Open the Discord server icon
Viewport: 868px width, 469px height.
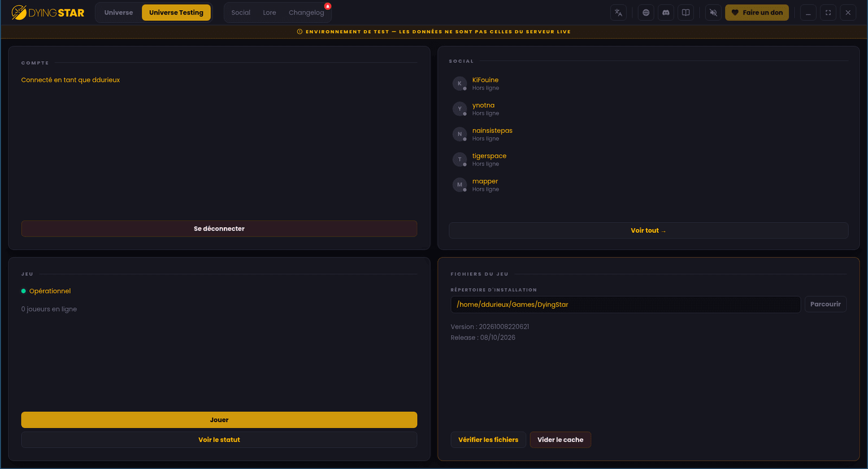click(x=666, y=12)
